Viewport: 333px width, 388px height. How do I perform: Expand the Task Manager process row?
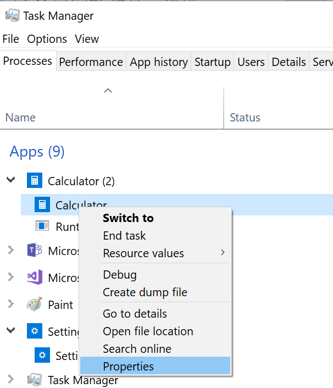10,379
